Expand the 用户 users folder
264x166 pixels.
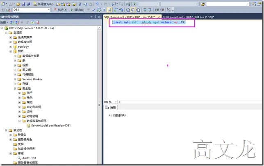19,93
